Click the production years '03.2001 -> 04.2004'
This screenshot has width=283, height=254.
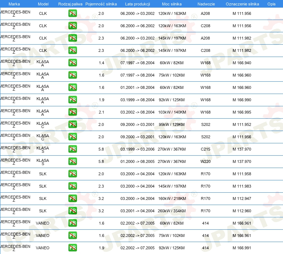pyautogui.click(x=138, y=211)
